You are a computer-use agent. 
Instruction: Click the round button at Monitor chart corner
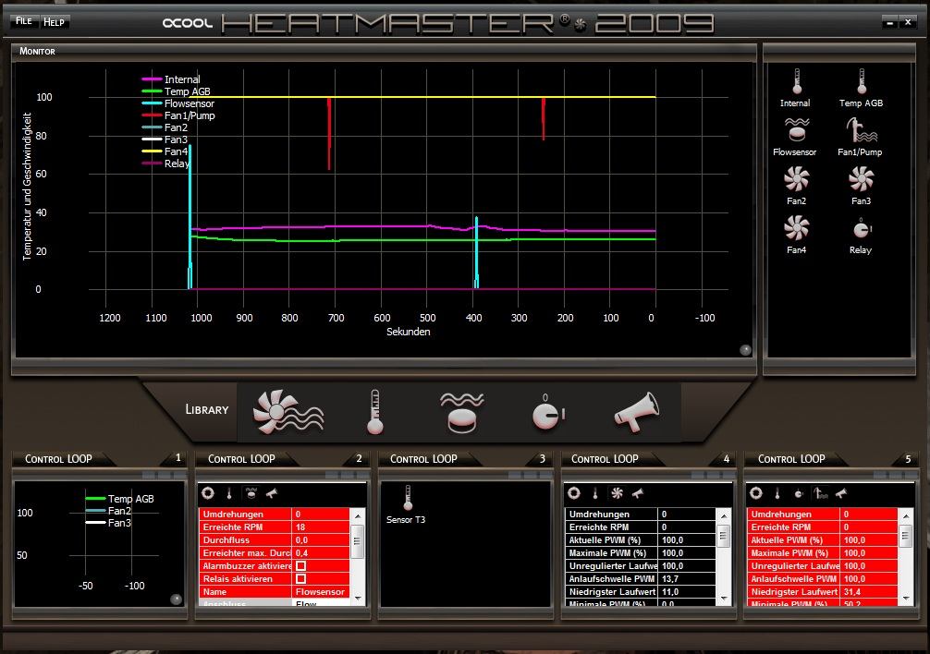[x=745, y=350]
